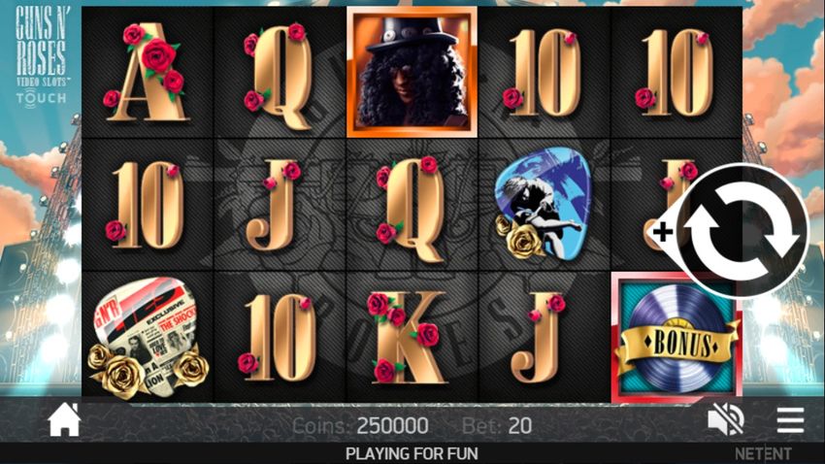Screen dimensions: 825x464
Task: Expand spin options with plus icon
Action: click(x=662, y=231)
